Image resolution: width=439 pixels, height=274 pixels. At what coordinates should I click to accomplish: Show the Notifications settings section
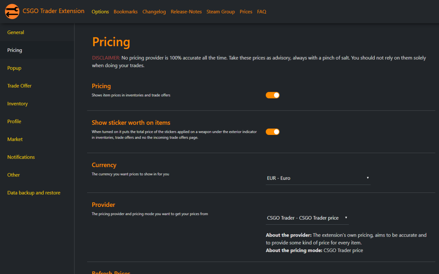click(21, 157)
